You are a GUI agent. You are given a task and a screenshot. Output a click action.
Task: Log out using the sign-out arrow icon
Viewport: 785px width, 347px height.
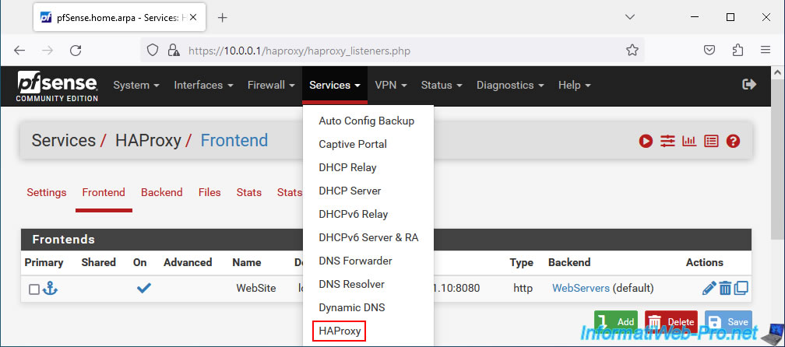pyautogui.click(x=749, y=85)
